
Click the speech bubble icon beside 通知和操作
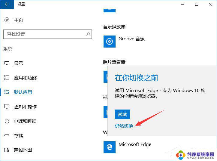tap(7, 107)
